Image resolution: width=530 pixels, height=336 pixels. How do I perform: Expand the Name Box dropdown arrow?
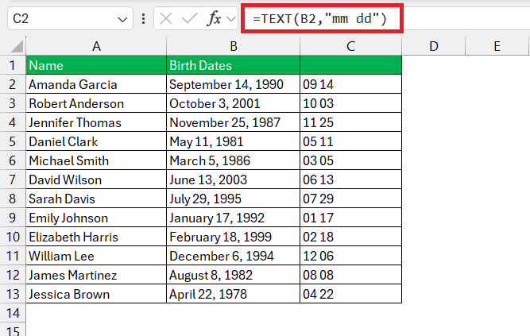point(122,20)
